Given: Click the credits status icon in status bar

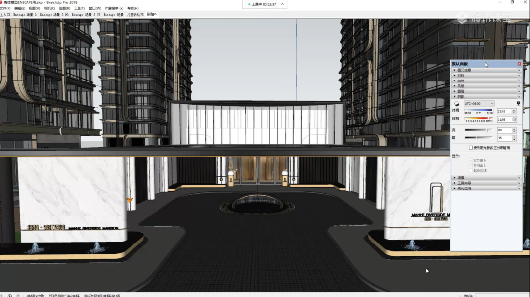Looking at the screenshot, I should pyautogui.click(x=10, y=296).
